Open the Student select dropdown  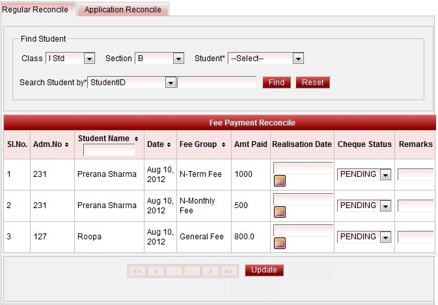coord(298,59)
